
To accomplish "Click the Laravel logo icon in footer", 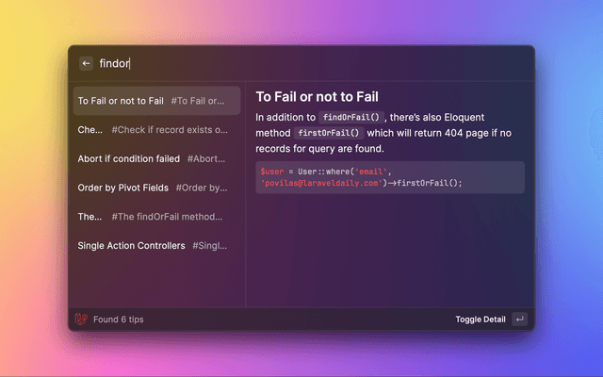I will coord(81,320).
